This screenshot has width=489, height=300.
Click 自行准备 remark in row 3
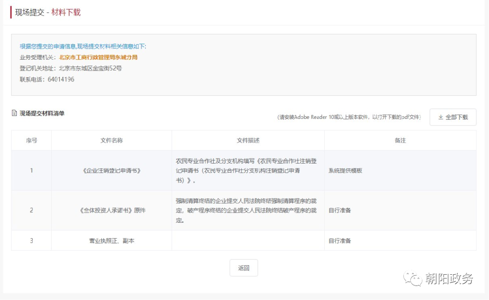pos(340,240)
